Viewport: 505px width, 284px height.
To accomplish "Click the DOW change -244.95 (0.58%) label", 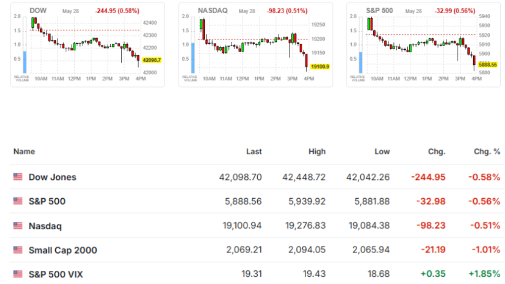I will pos(117,11).
